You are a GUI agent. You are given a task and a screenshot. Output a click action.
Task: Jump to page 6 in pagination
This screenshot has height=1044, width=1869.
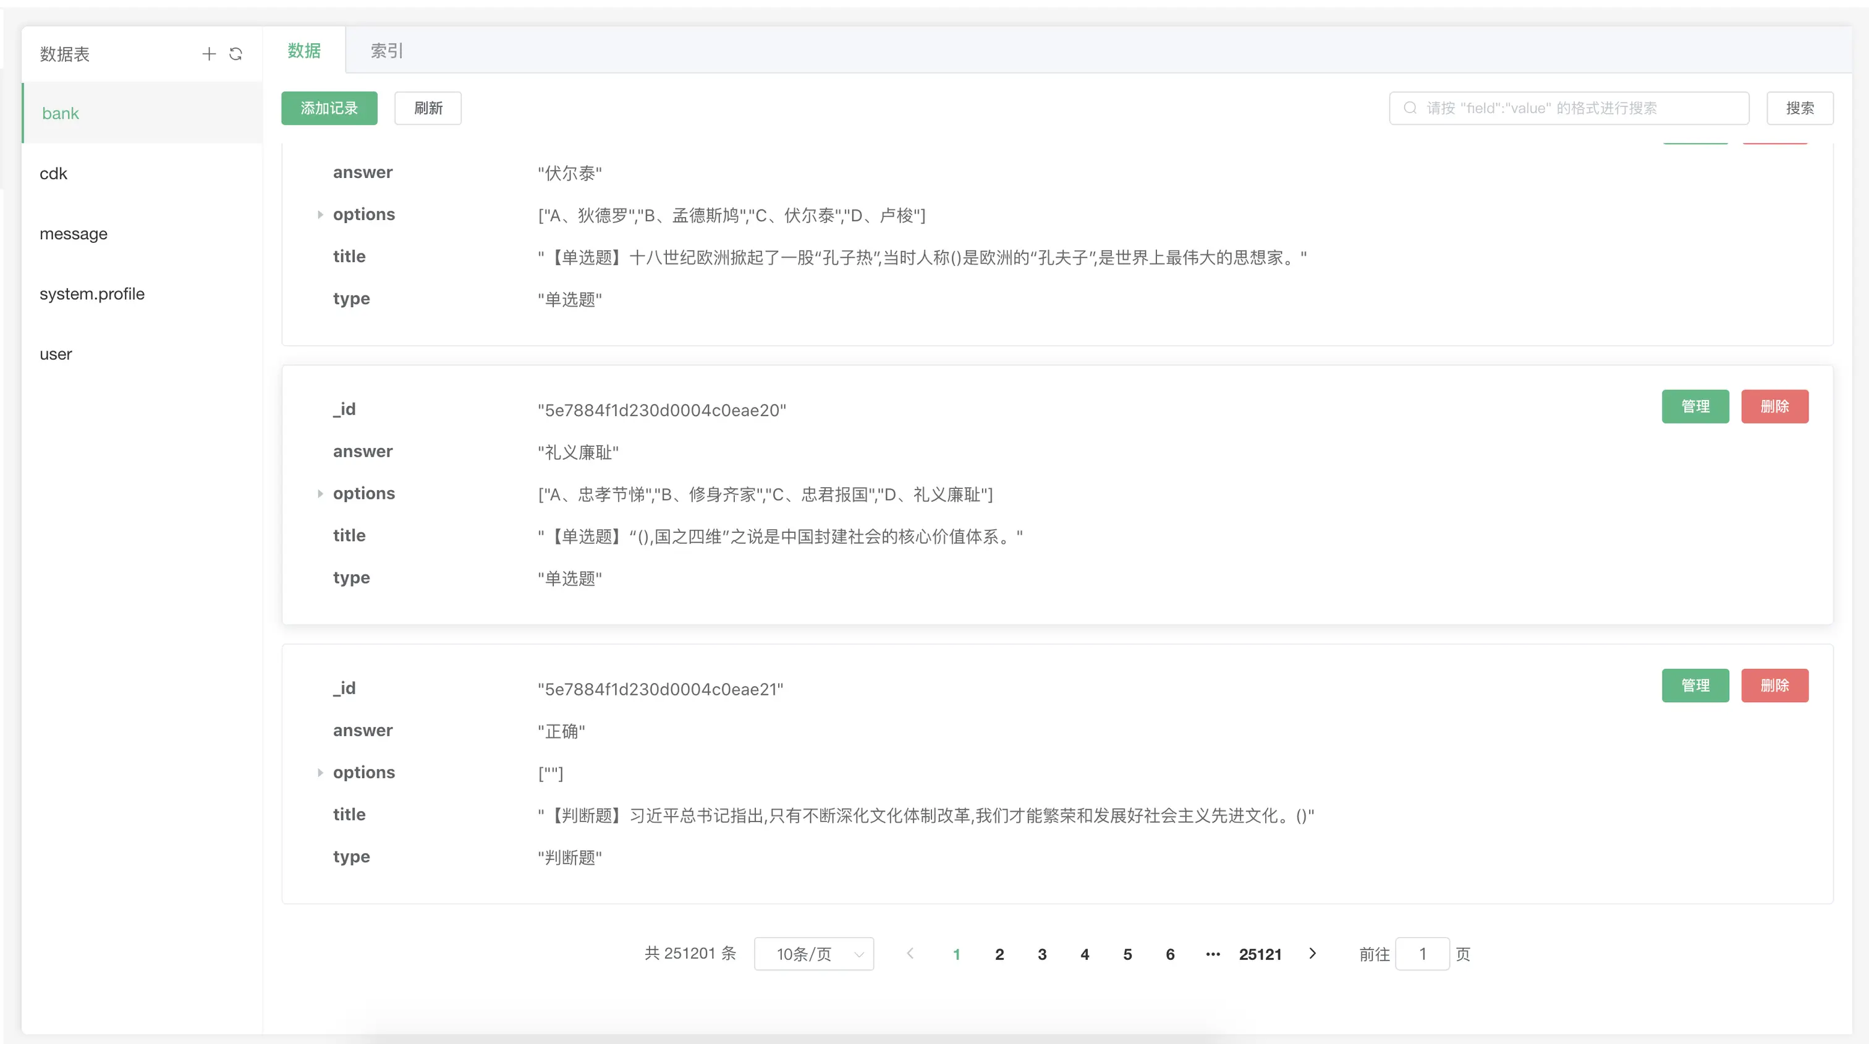click(x=1169, y=954)
